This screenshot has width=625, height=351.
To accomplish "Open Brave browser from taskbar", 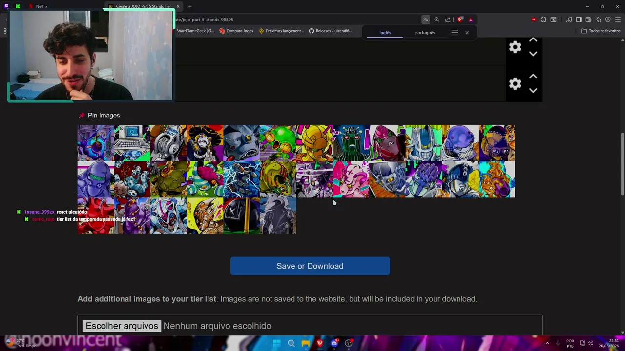I will click(x=320, y=343).
